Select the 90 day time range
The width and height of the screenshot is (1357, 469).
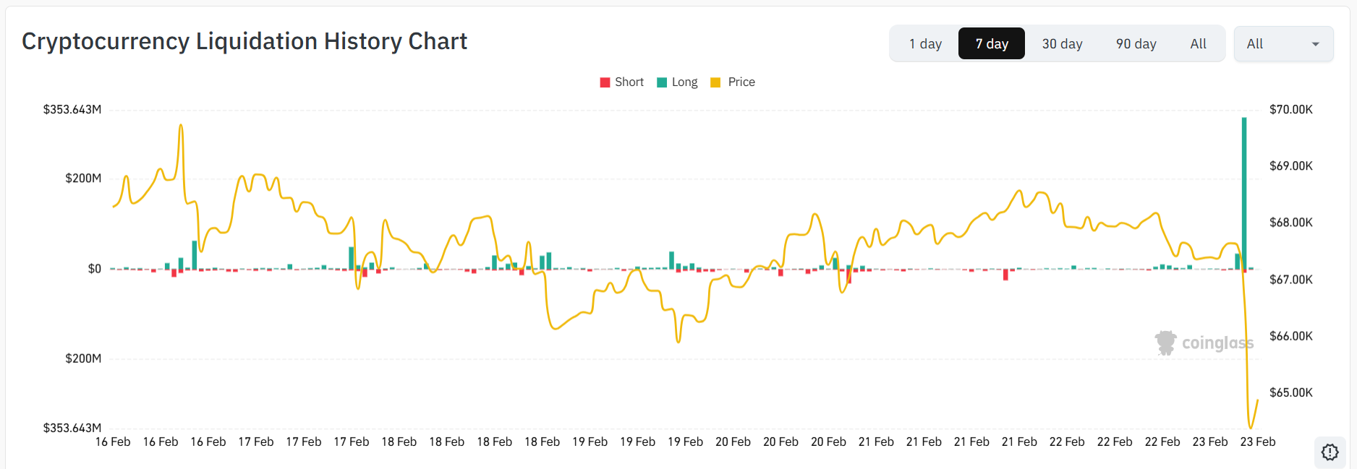tap(1136, 43)
